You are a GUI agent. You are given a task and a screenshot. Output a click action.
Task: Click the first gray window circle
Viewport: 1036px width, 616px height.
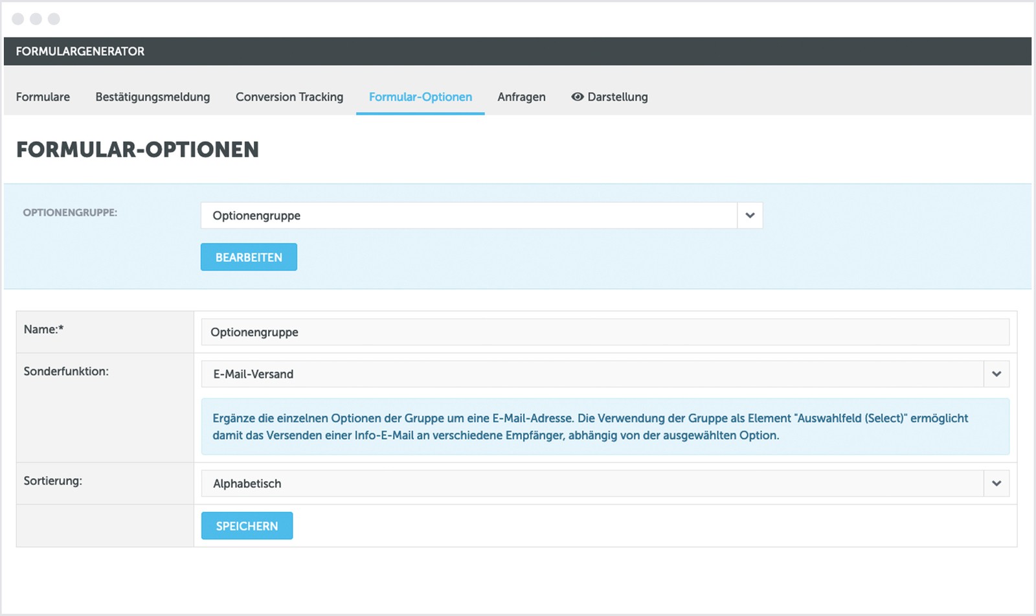tap(18, 19)
